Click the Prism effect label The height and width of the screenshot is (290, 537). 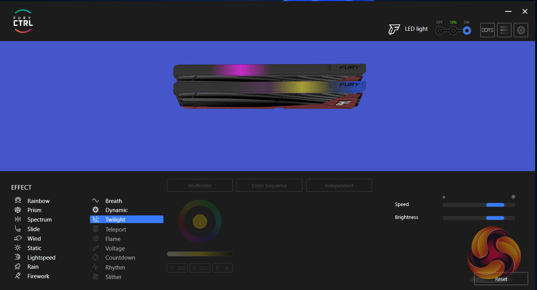34,210
